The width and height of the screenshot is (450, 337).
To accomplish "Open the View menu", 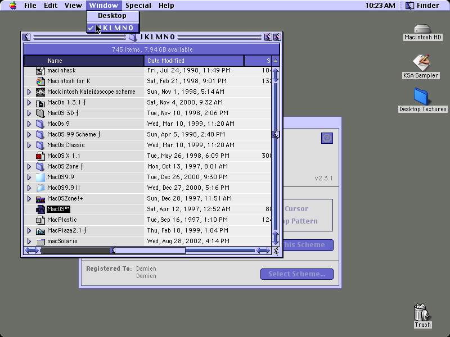I will 73,6.
